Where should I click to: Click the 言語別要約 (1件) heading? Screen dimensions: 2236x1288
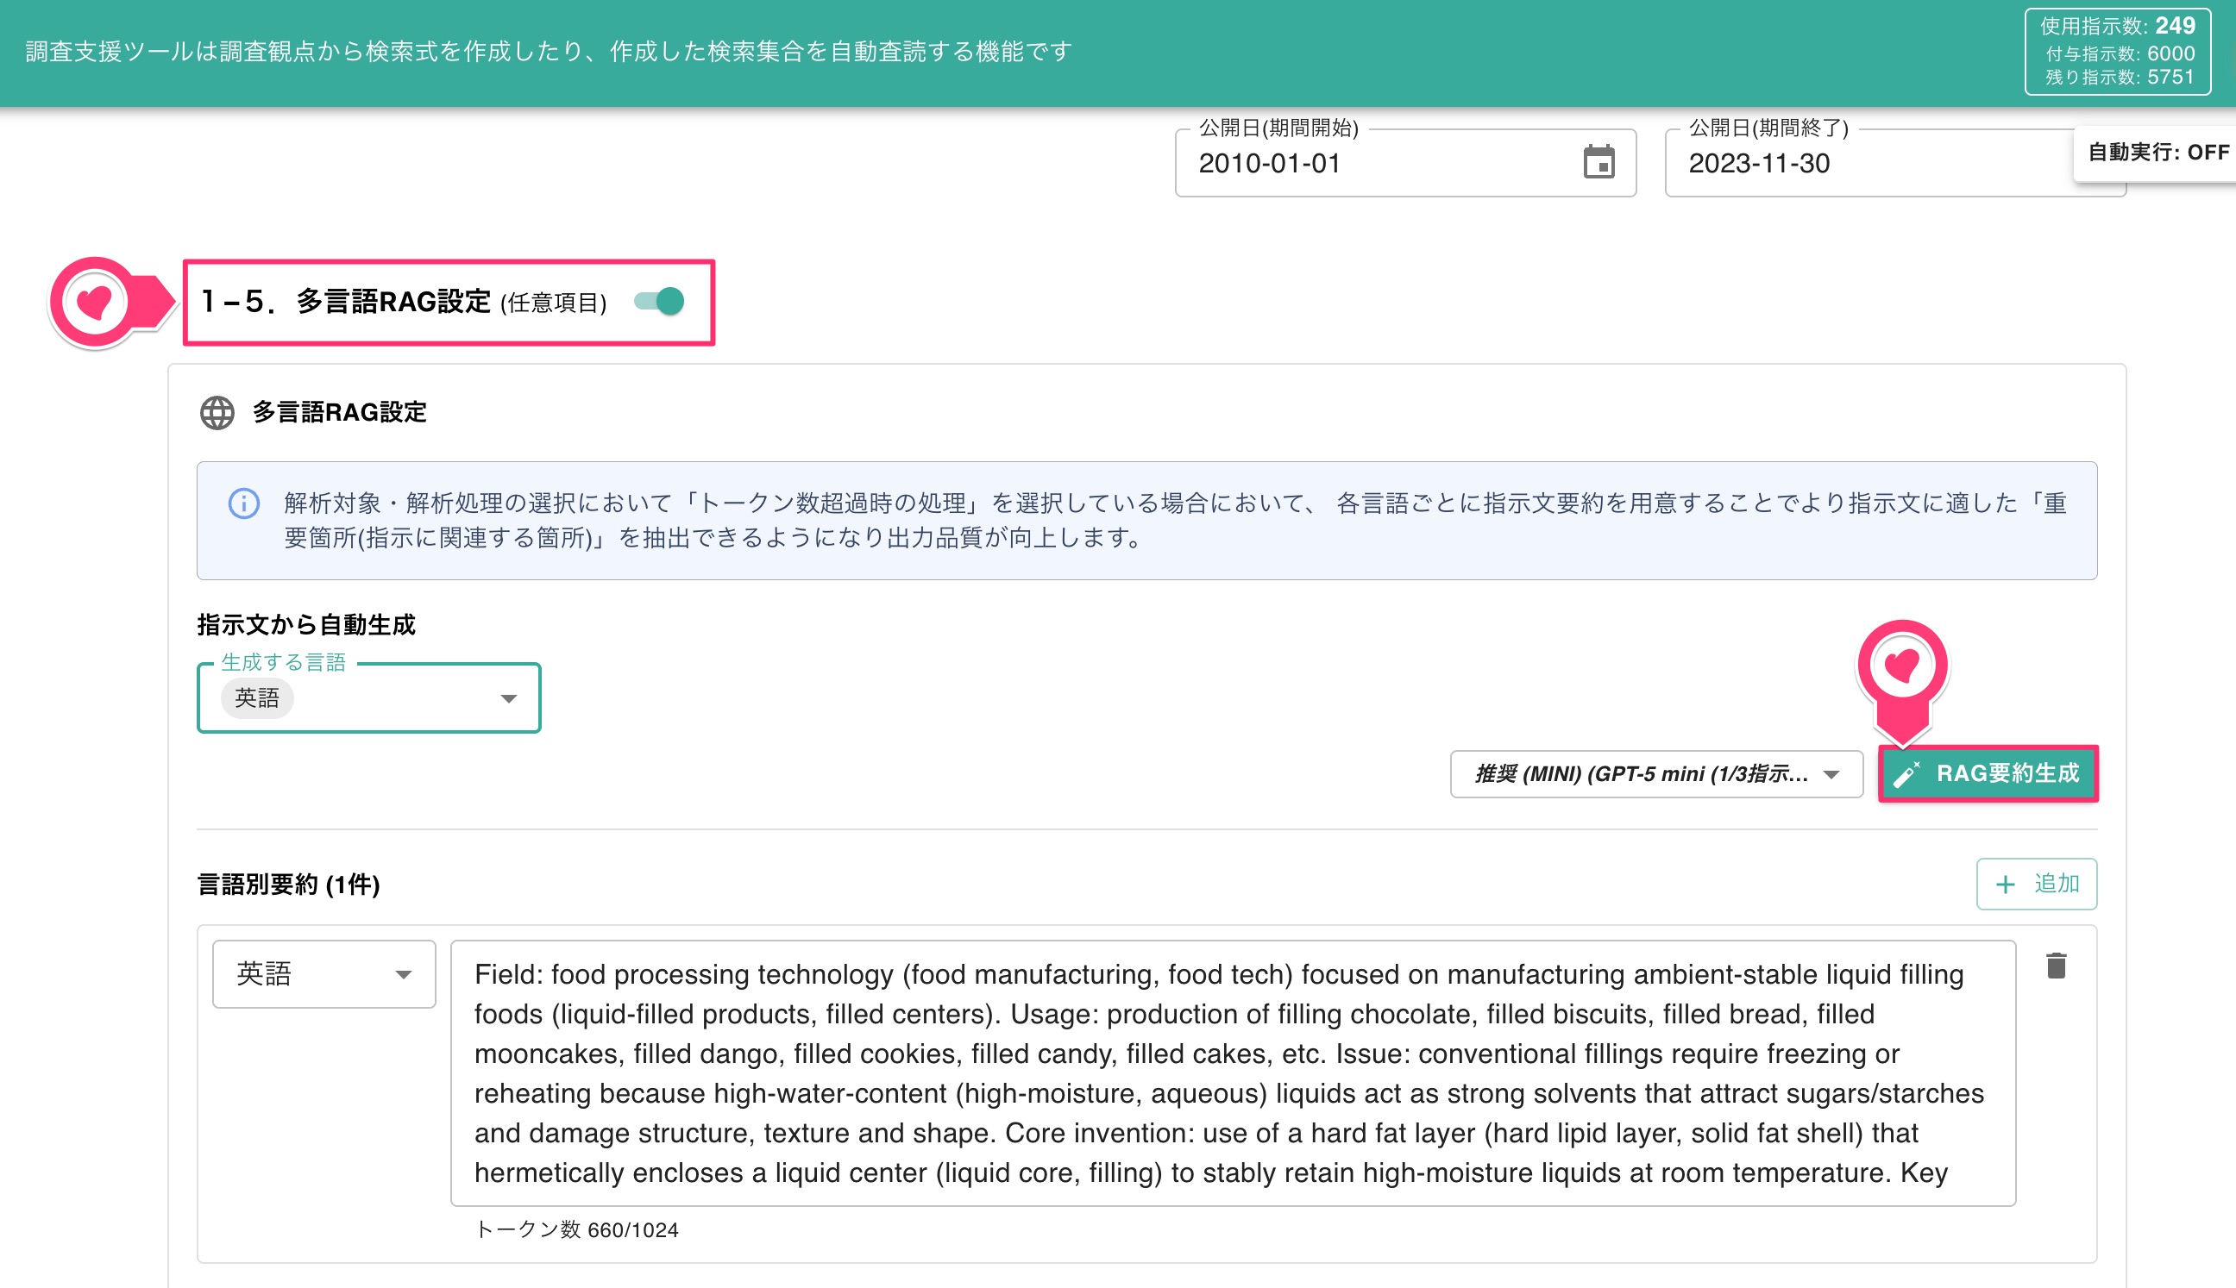[289, 884]
